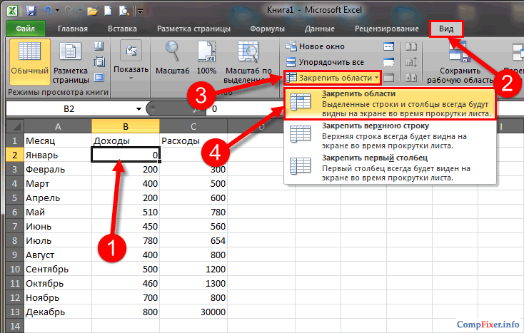The height and width of the screenshot is (333, 524).
Task: Select column A header
Action: click(x=58, y=126)
